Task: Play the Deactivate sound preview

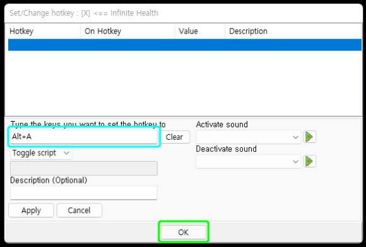Action: click(x=309, y=161)
